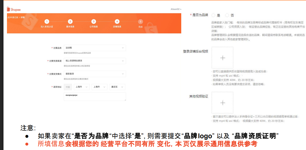Click step 5 完成 circle

pos(140,22)
